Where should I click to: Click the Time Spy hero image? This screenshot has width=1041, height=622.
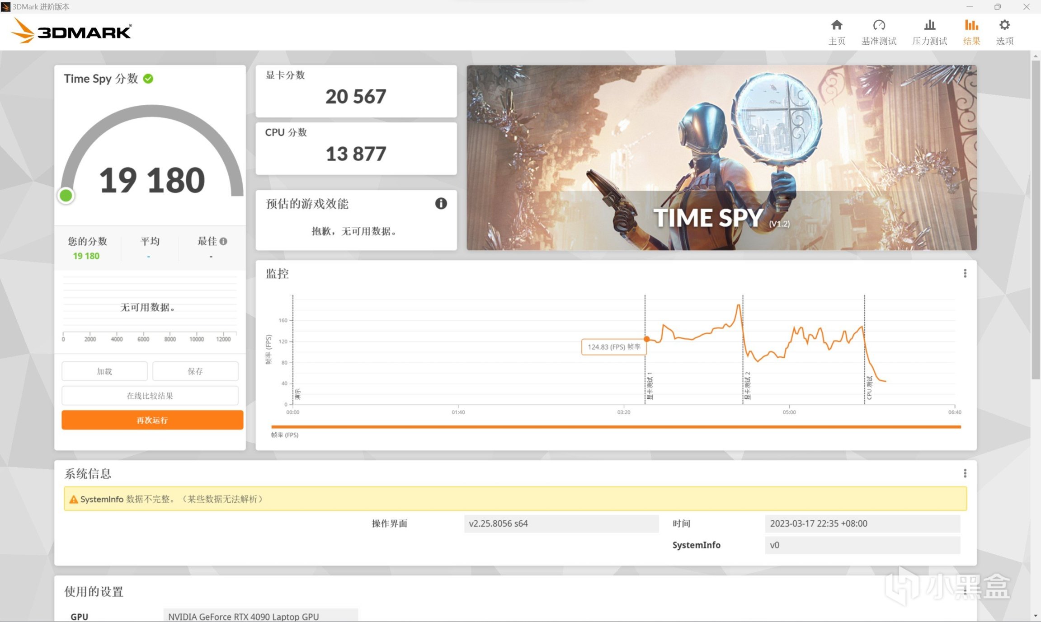coord(721,158)
